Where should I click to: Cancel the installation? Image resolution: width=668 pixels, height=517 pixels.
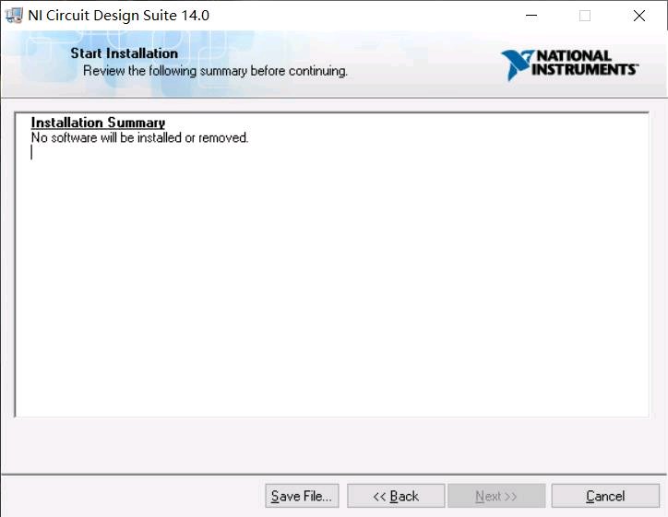[x=605, y=496]
